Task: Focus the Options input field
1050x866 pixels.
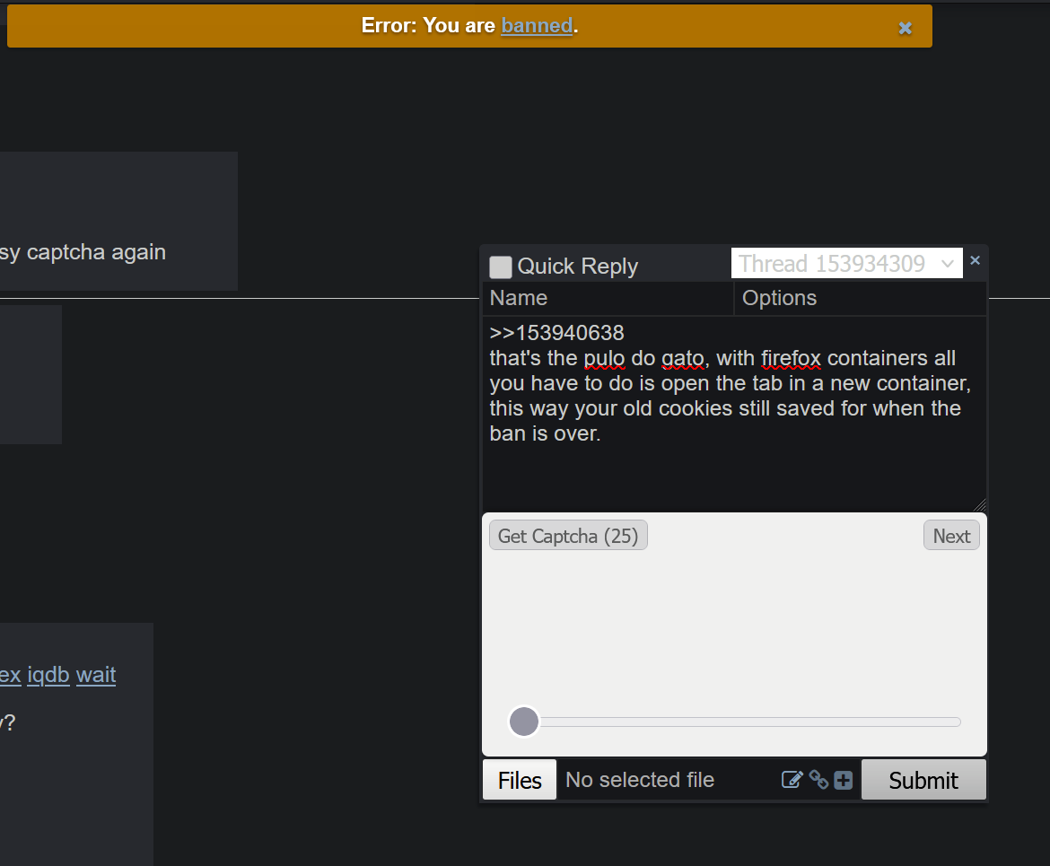Action: [x=861, y=298]
